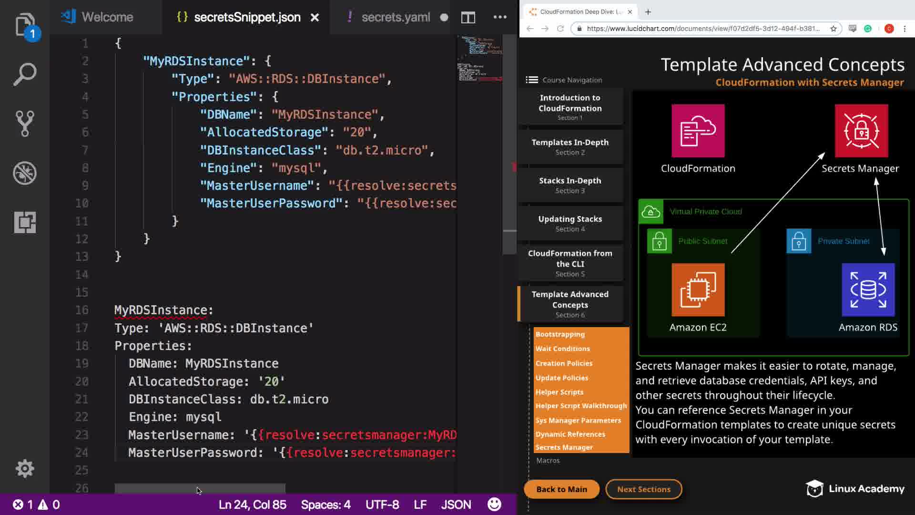915x515 pixels.
Task: Switch to the Welcome tab
Action: (x=107, y=17)
